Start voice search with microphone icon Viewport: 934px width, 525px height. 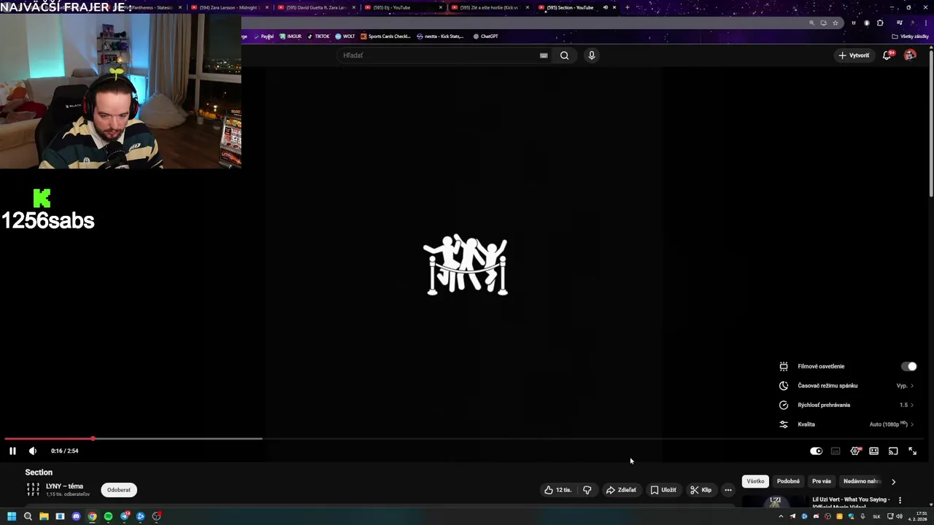tap(592, 55)
